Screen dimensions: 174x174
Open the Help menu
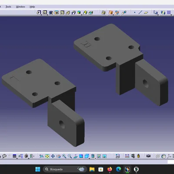point(32,7)
